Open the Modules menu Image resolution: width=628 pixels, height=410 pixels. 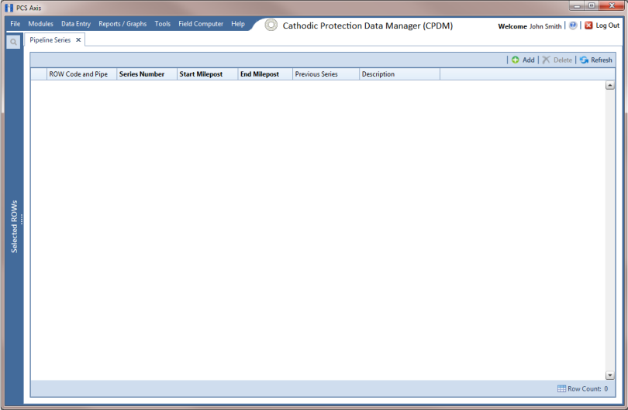(40, 24)
